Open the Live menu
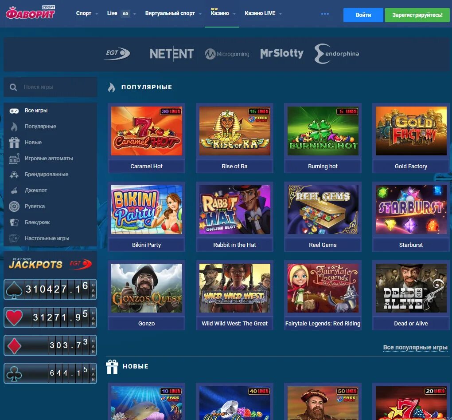The height and width of the screenshot is (420, 452). click(112, 13)
